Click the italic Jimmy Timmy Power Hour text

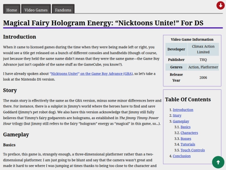pyautogui.click(x=81, y=121)
